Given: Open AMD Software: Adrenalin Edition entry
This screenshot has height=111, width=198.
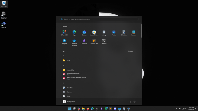Looking at the screenshot, I should pos(76,78).
